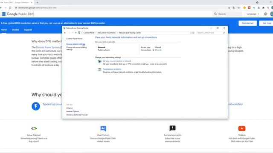The image size is (273, 153).
Task: Select Network and Sharing Center breadcrumb
Action: click(x=130, y=33)
